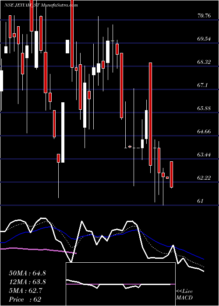Click the 69.54 price axis label

pos(205,39)
